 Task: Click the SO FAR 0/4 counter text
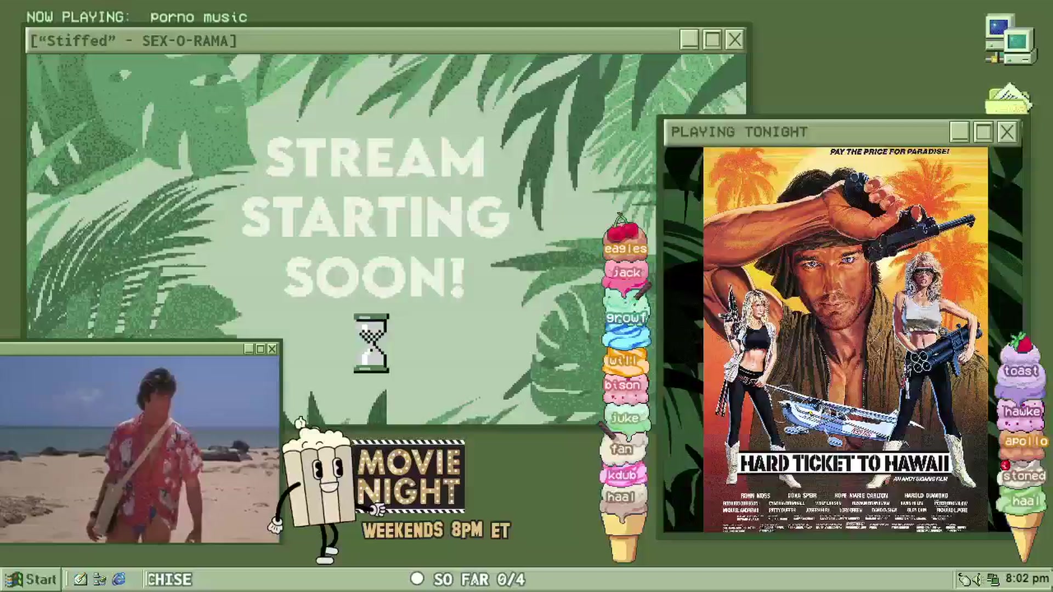479,579
